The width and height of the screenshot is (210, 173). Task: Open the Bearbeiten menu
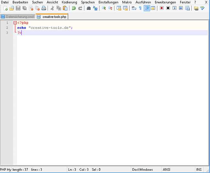[x=20, y=2]
